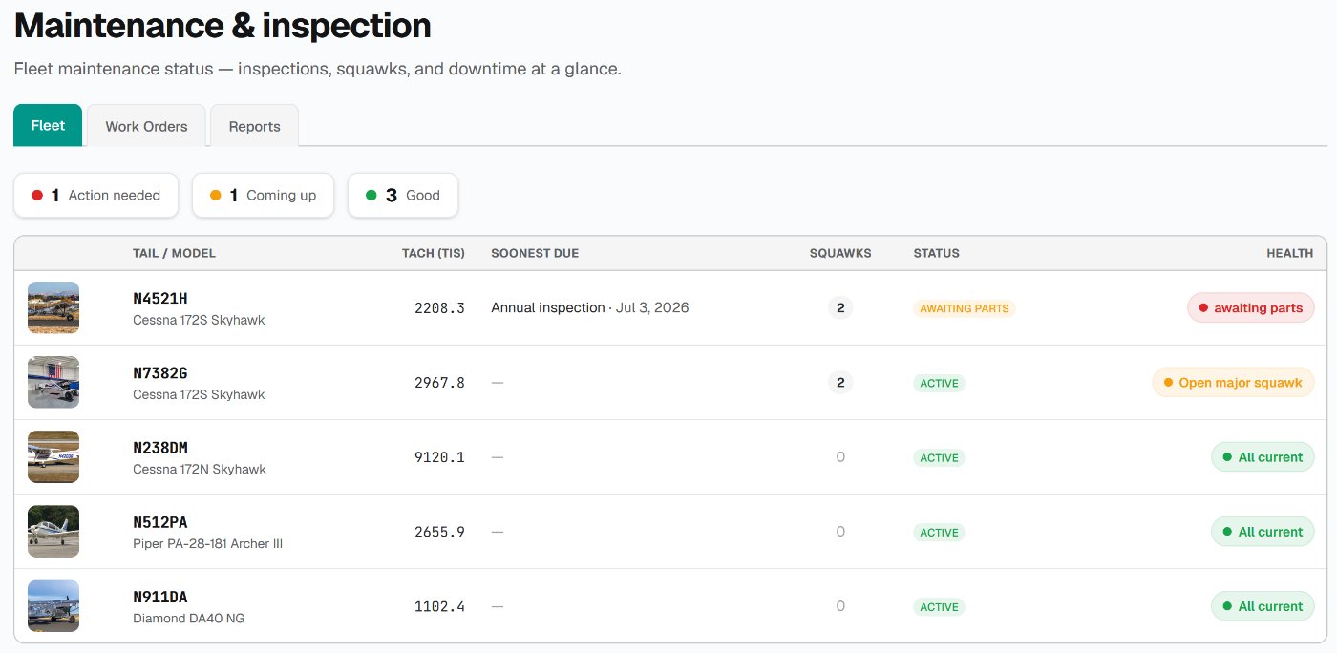Click the Tach (TIS) column header
The width and height of the screenshot is (1337, 653).
coord(434,253)
